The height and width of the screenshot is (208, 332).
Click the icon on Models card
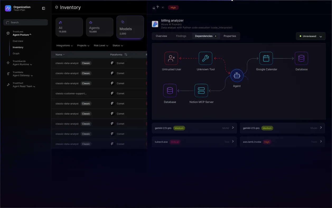(x=122, y=22)
